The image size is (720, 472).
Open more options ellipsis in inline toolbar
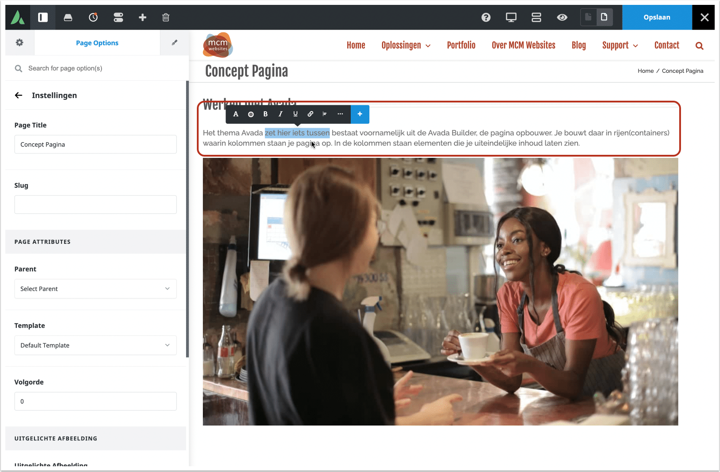[340, 114]
